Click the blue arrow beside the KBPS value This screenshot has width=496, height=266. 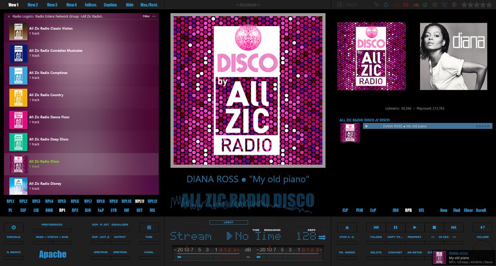pyautogui.click(x=322, y=237)
